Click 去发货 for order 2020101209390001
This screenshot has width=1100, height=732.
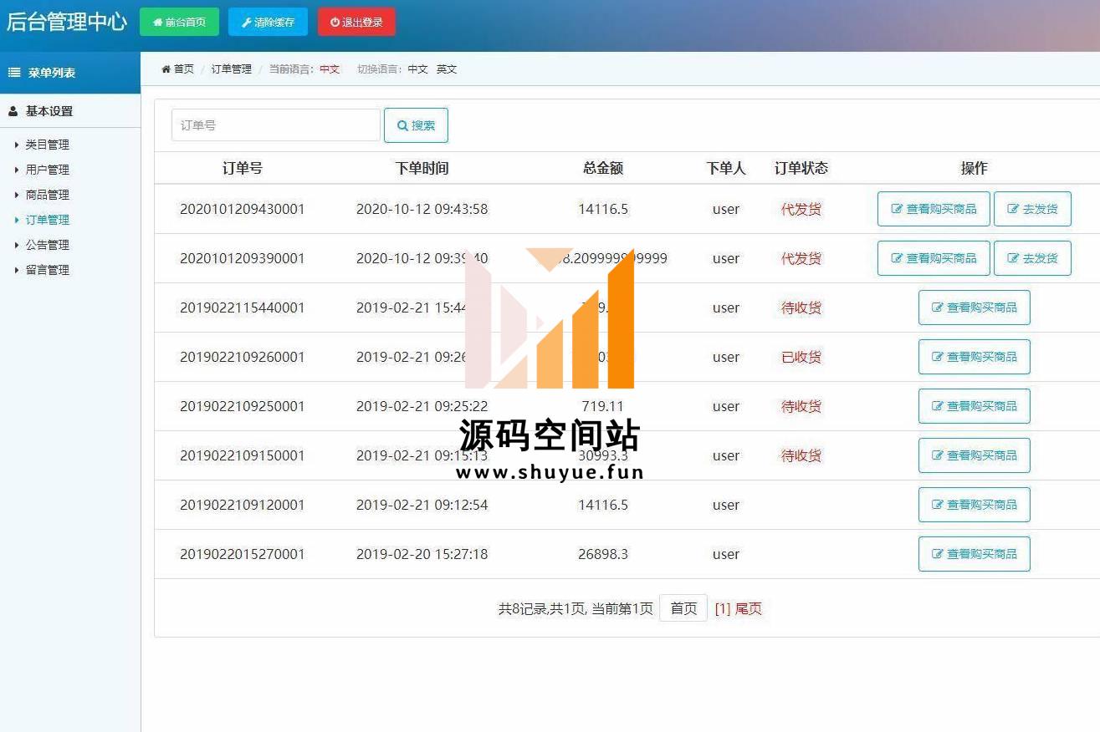coord(1032,258)
